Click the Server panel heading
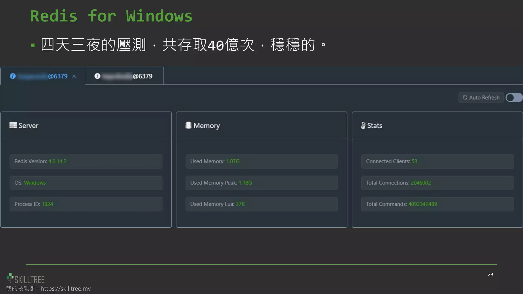 pos(28,126)
